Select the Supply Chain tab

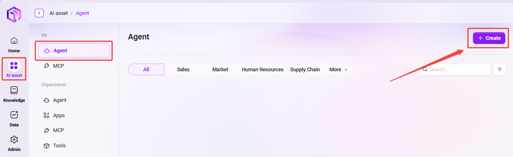coord(305,69)
